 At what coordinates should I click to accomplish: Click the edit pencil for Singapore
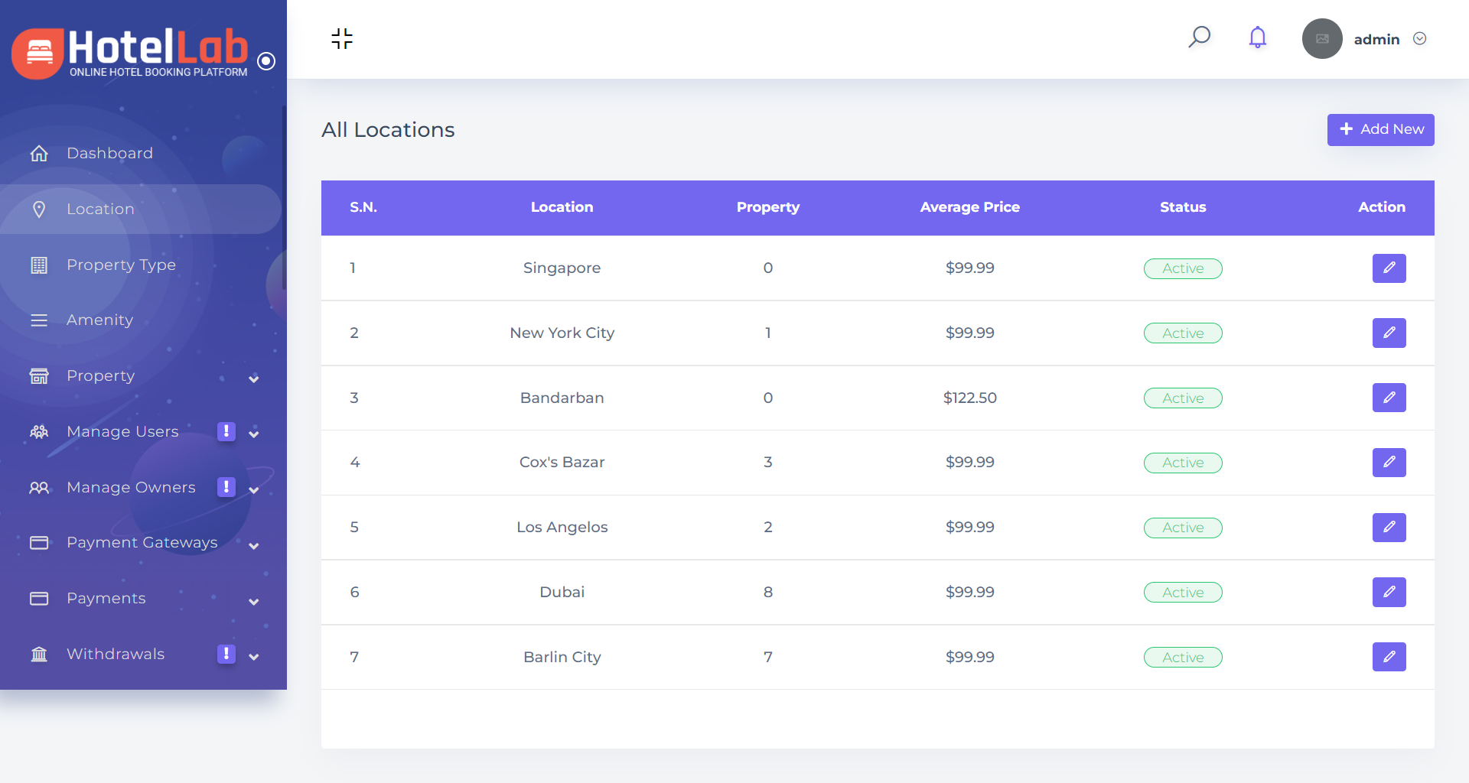[x=1389, y=268]
